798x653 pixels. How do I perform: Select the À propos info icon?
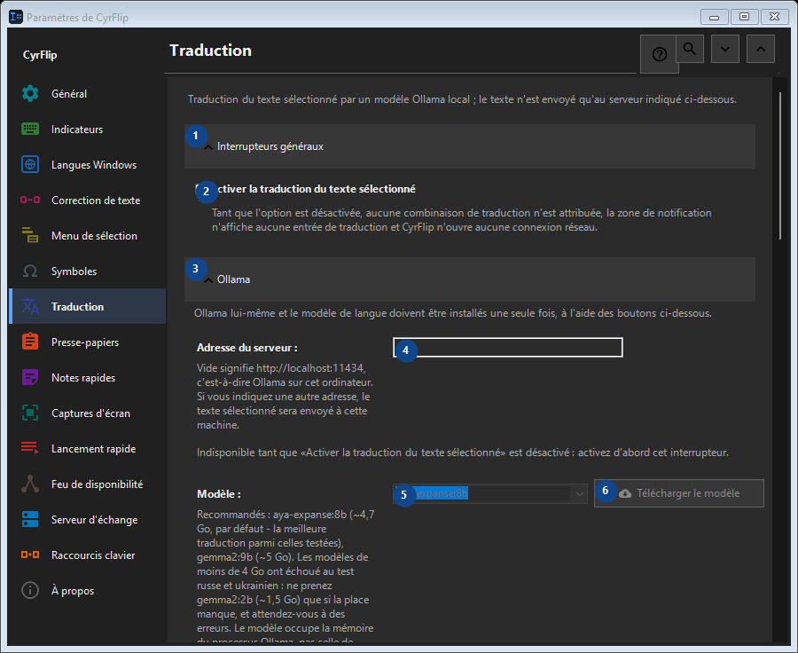(x=30, y=590)
